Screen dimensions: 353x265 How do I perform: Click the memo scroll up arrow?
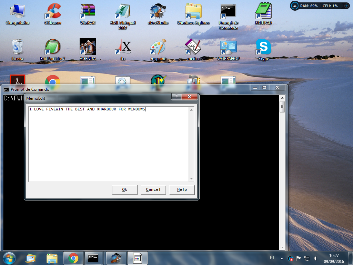click(191, 110)
